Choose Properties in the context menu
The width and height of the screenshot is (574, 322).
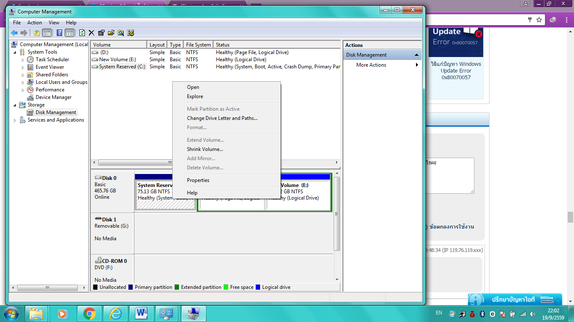(x=226, y=180)
